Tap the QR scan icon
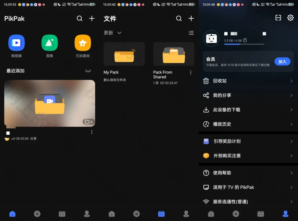The height and width of the screenshot is (221, 298). point(278,18)
